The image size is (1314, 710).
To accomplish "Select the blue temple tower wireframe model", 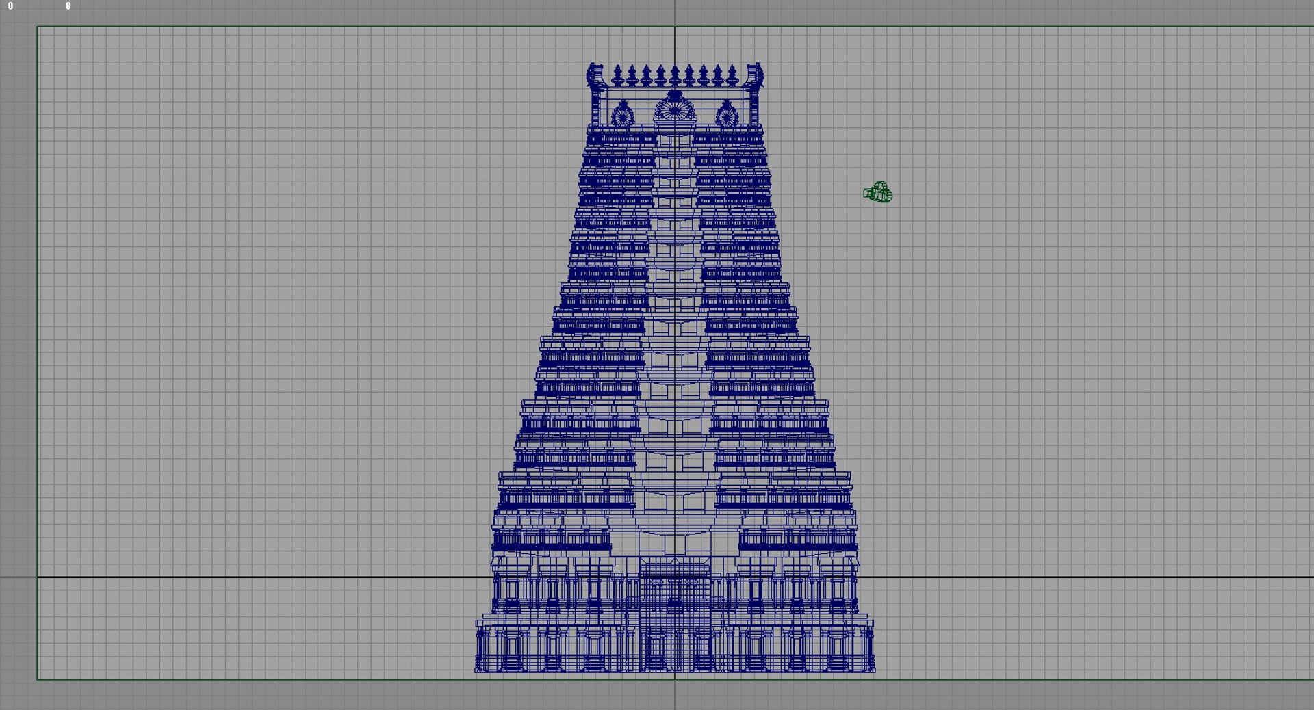I will tap(675, 368).
